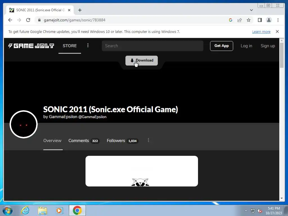The image size is (288, 216).
Task: Expand the tab search chevron
Action: click(x=251, y=10)
